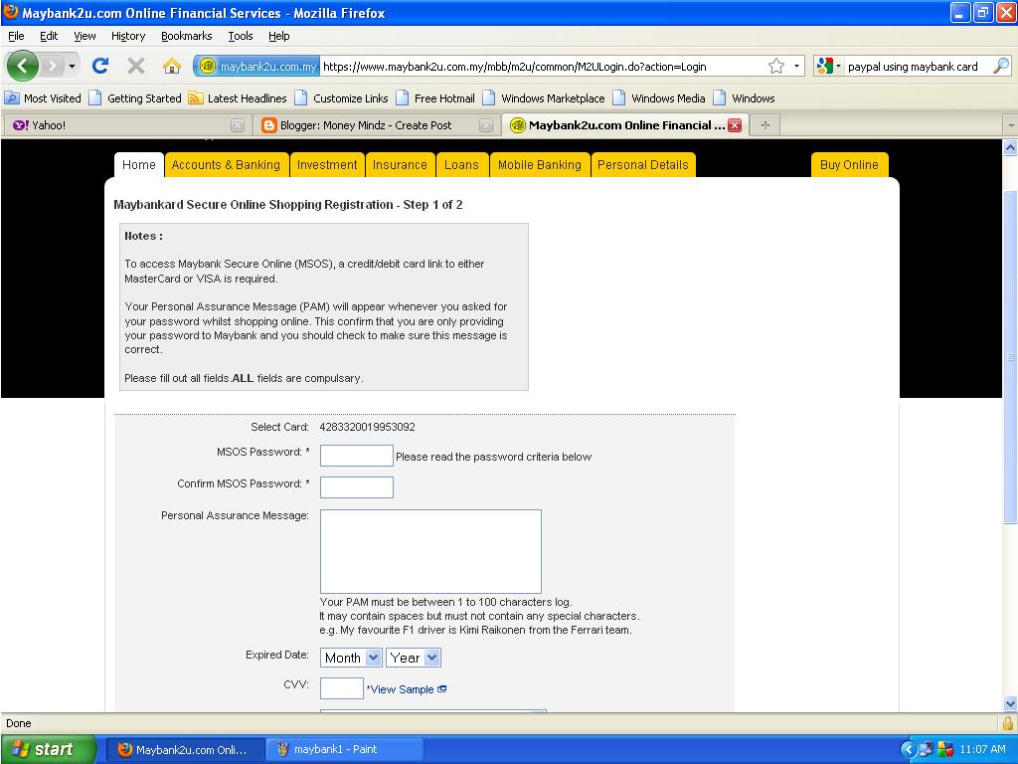This screenshot has width=1018, height=764.
Task: Click the maybank2u.com.my site identity badge
Action: coord(257,67)
